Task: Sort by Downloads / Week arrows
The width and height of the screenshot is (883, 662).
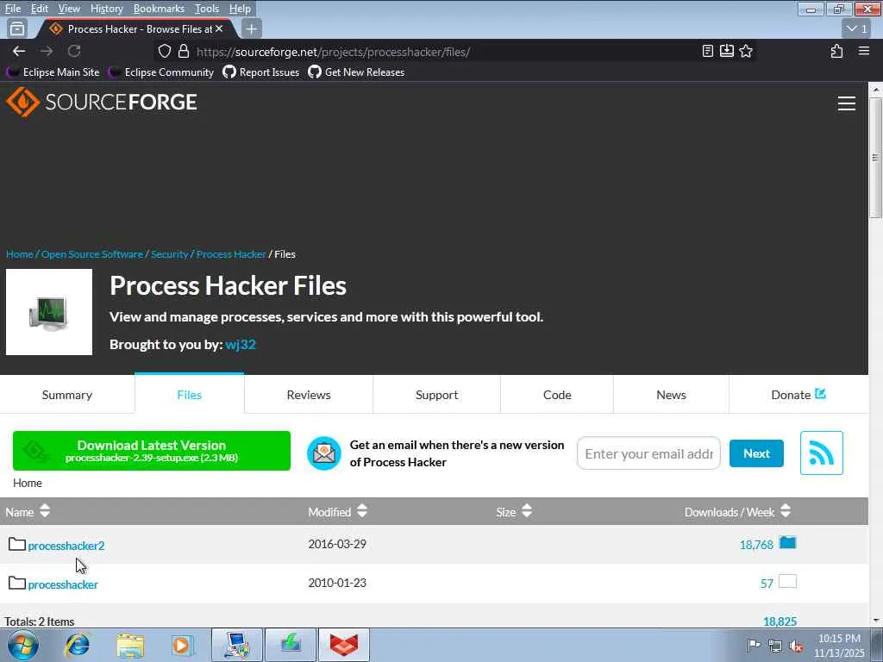Action: click(x=785, y=511)
